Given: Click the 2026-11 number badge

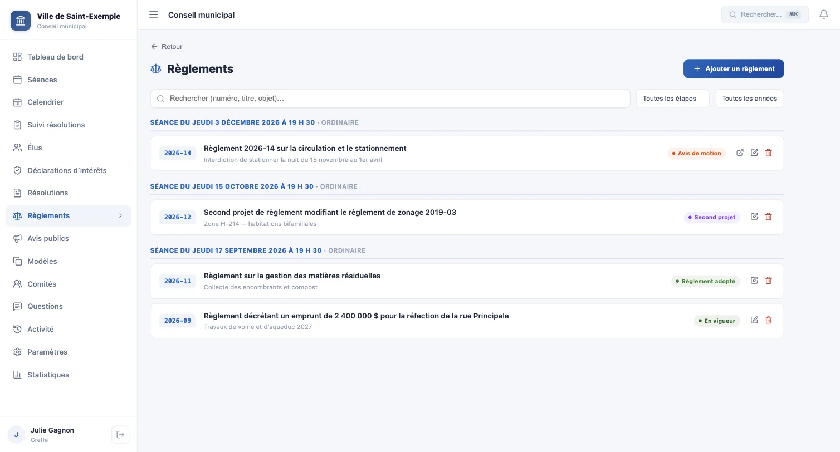Looking at the screenshot, I should coord(178,281).
